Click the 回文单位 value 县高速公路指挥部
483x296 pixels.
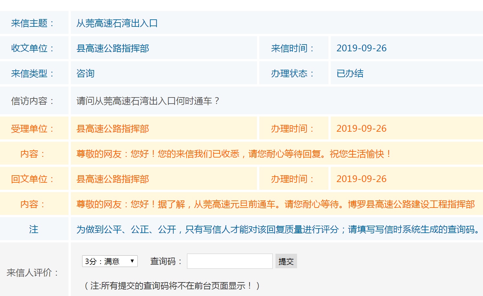click(113, 179)
